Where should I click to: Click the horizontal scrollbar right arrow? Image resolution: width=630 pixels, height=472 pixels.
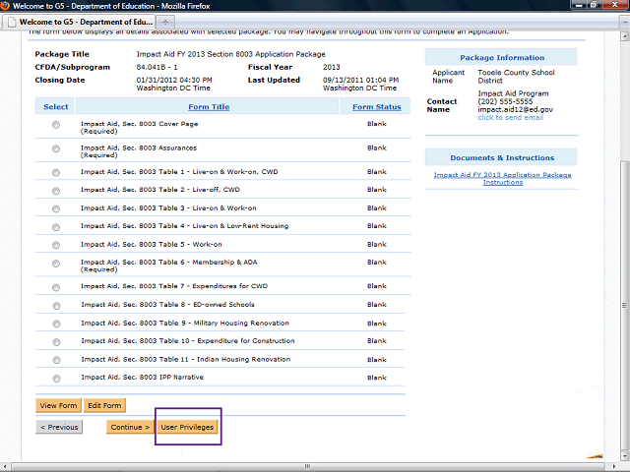pyautogui.click(x=616, y=466)
